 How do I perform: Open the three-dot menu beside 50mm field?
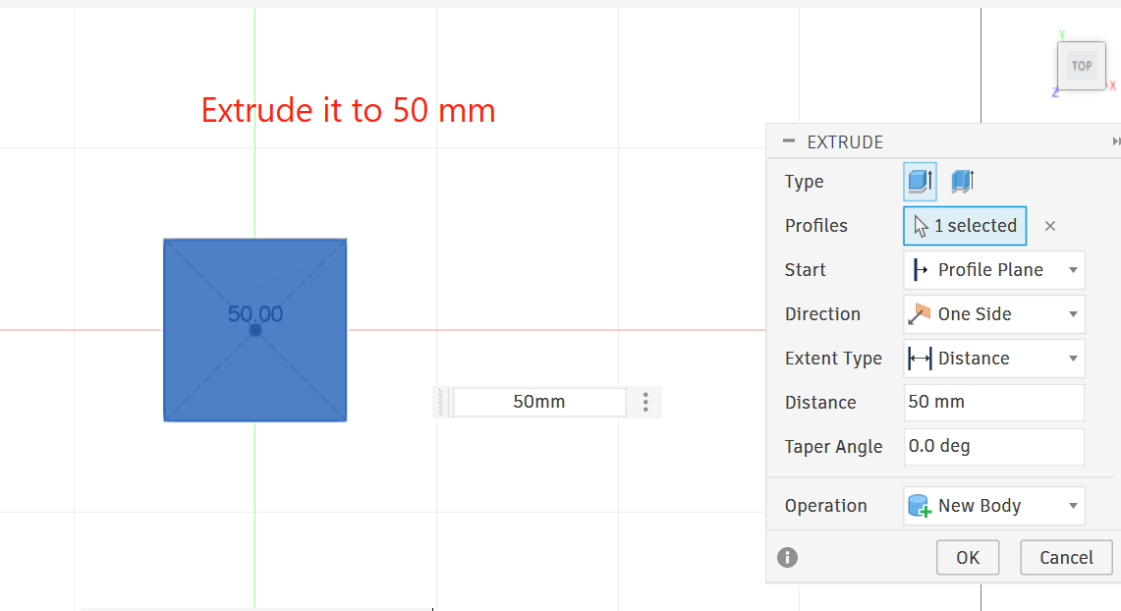(x=645, y=402)
